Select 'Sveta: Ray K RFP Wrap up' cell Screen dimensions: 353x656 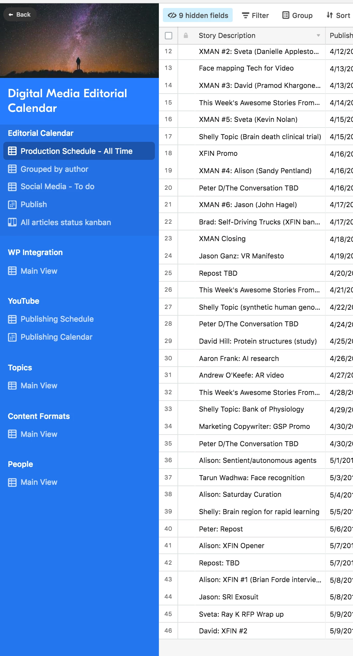pos(260,614)
